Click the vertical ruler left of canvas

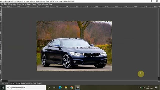coord(1,44)
